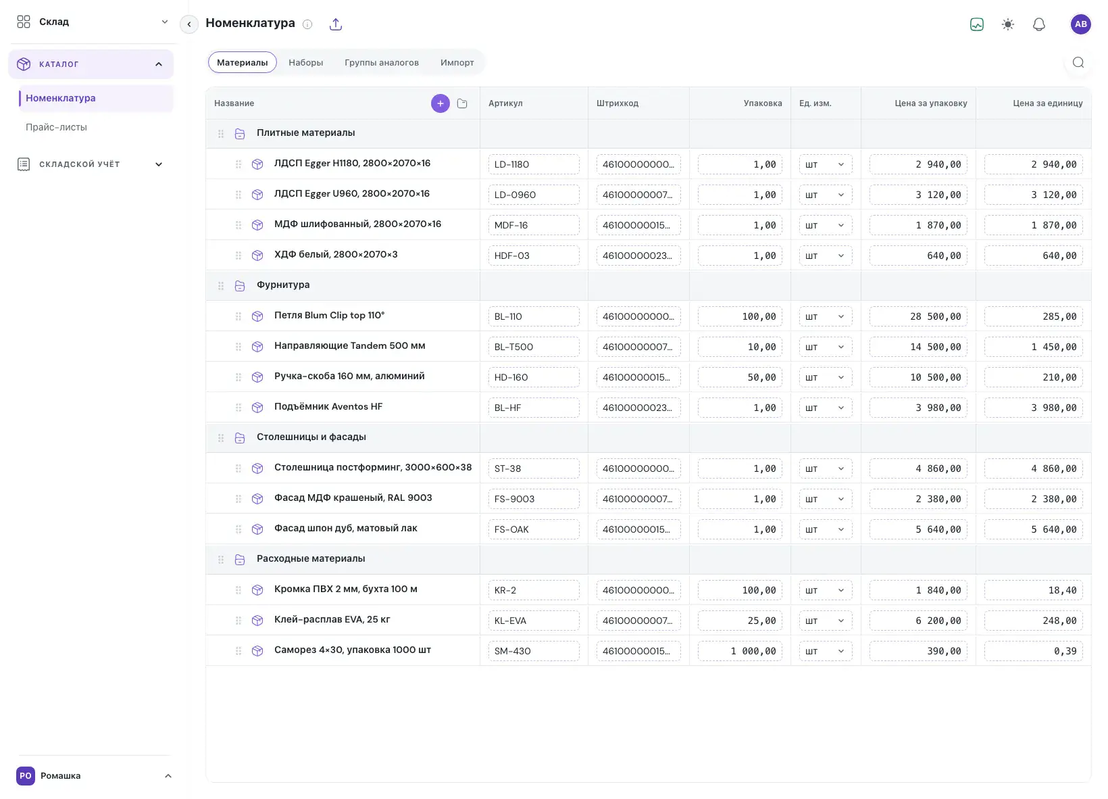The height and width of the screenshot is (799, 1108).
Task: Click barcode field of ХДФ белый row
Action: coord(638,256)
